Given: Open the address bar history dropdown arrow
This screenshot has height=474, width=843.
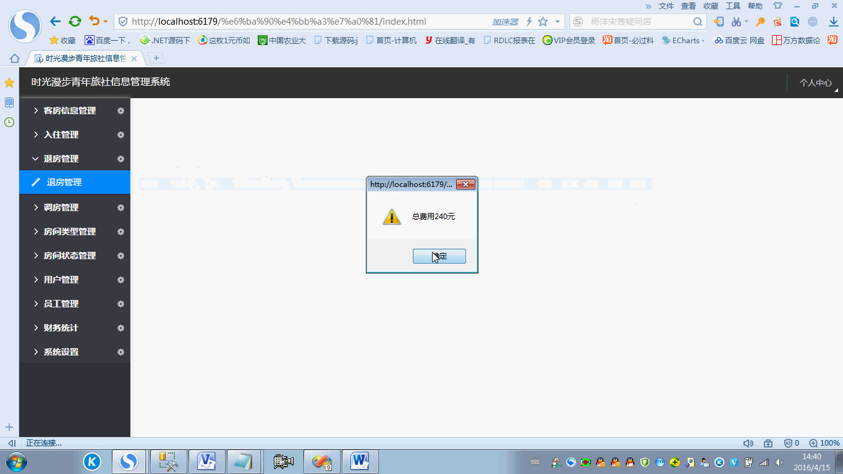Looking at the screenshot, I should (x=557, y=22).
